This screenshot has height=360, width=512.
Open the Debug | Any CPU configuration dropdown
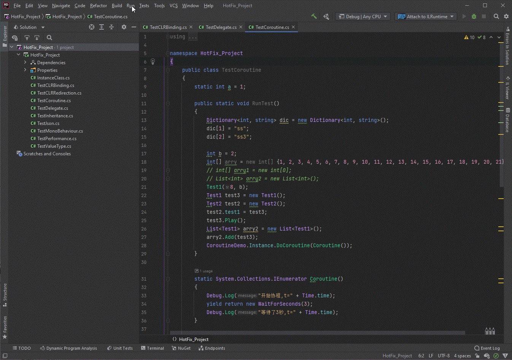point(362,16)
